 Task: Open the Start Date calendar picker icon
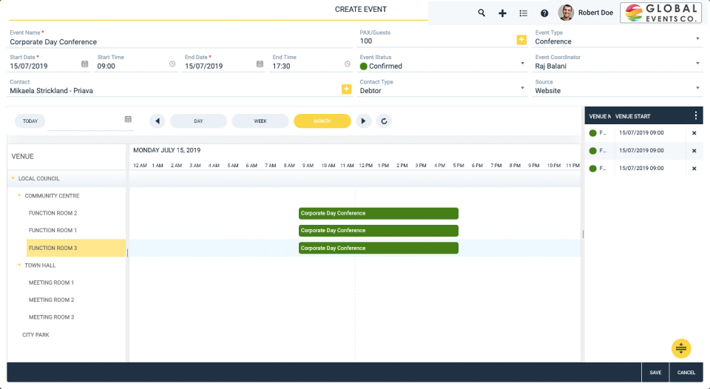click(84, 64)
